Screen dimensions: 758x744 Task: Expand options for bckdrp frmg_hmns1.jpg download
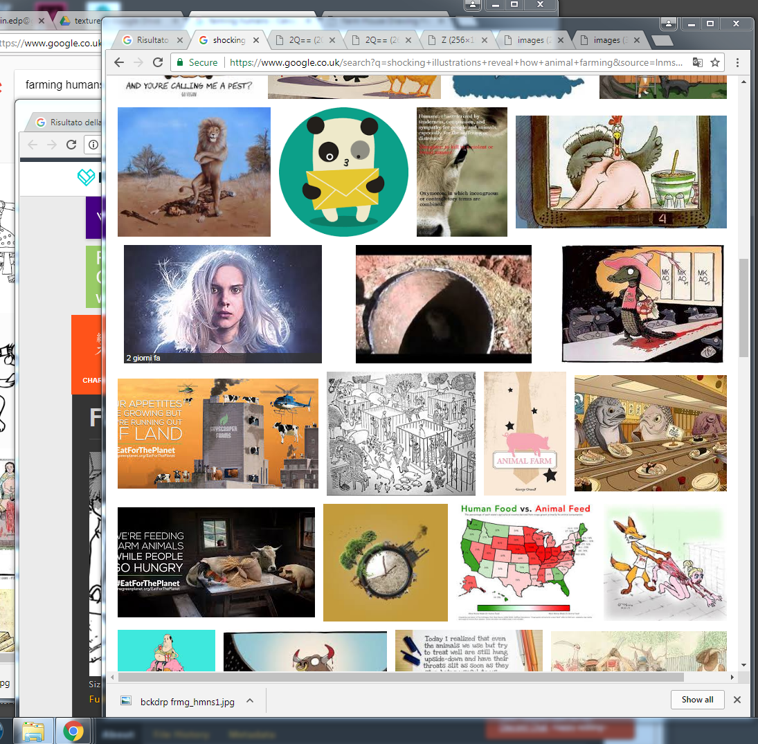(x=250, y=700)
